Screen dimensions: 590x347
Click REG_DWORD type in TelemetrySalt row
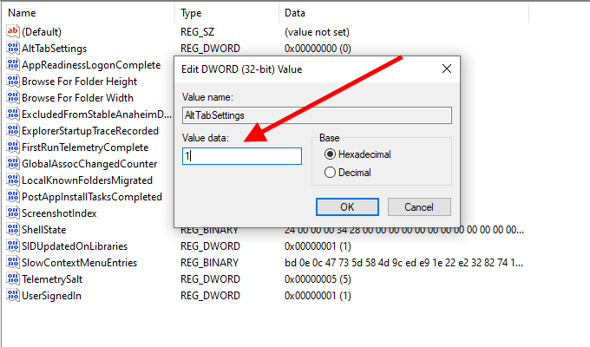pos(210,279)
